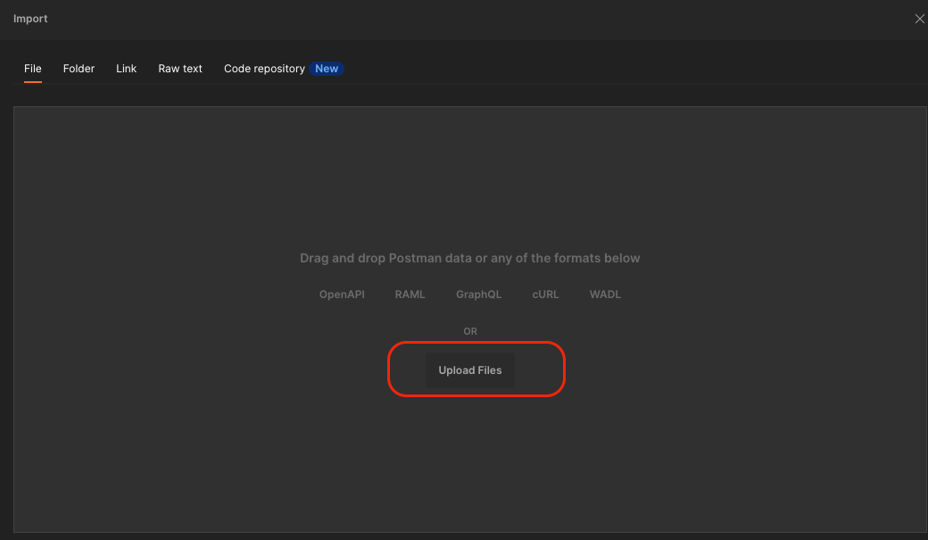Click the OpenAPI format label
Image resolution: width=928 pixels, height=540 pixels.
pos(343,295)
